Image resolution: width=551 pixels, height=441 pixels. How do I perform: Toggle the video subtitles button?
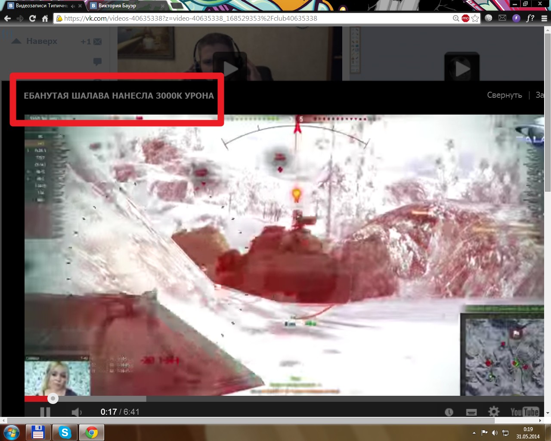click(x=471, y=412)
